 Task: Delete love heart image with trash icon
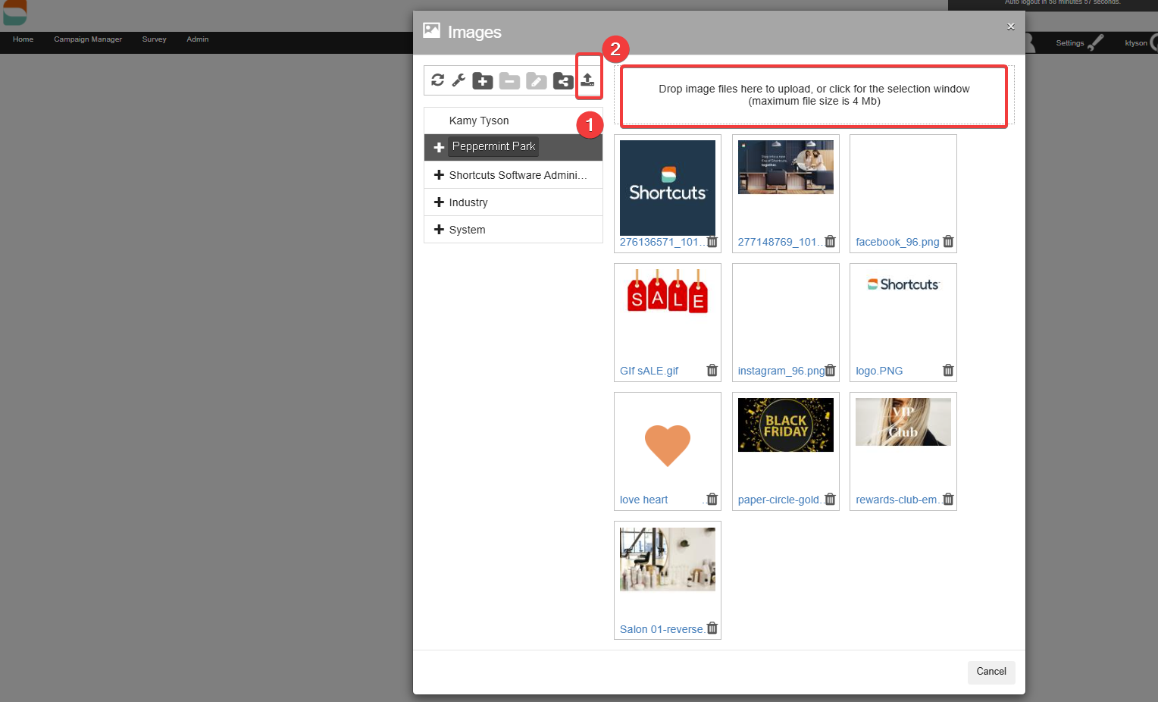coord(712,500)
